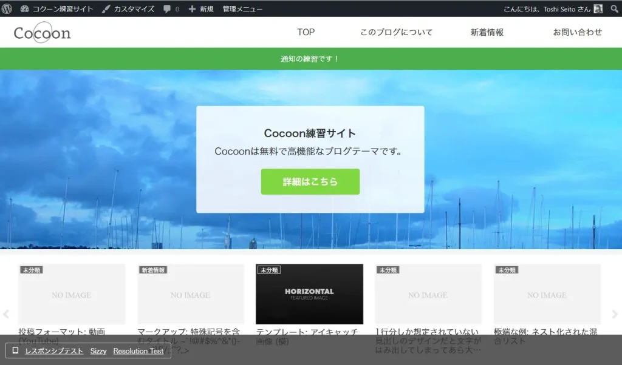The height and width of the screenshot is (365, 622).
Task: Open the カスタマイズ customizer
Action: tap(128, 8)
